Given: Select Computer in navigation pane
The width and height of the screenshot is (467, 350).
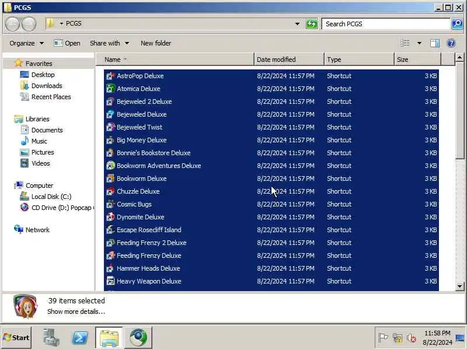Looking at the screenshot, I should 34,185.
